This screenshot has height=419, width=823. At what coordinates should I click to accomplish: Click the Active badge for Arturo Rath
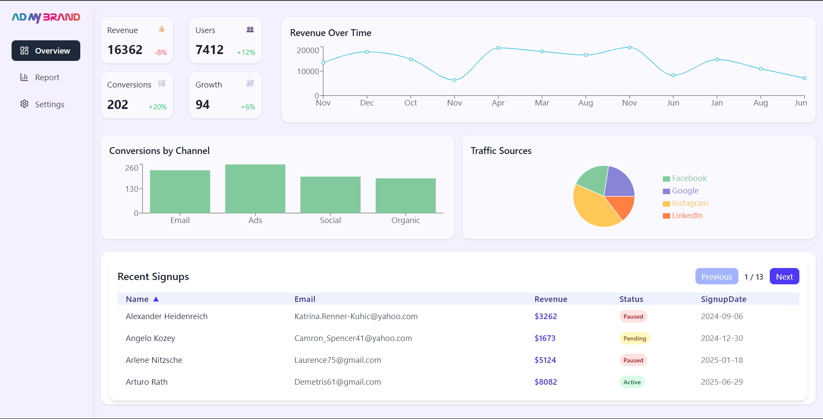(x=632, y=382)
